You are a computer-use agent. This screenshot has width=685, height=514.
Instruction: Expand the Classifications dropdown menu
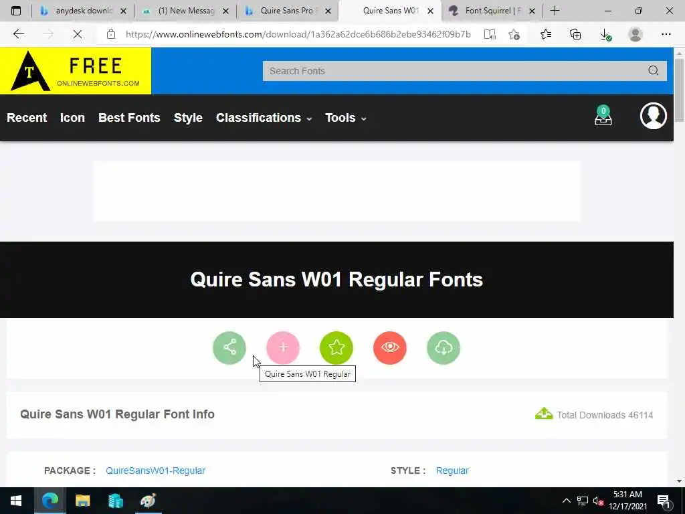264,118
